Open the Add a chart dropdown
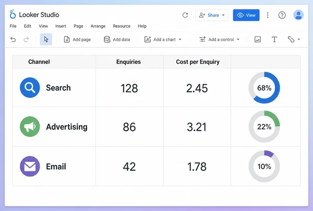The height and width of the screenshot is (211, 313). (163, 40)
